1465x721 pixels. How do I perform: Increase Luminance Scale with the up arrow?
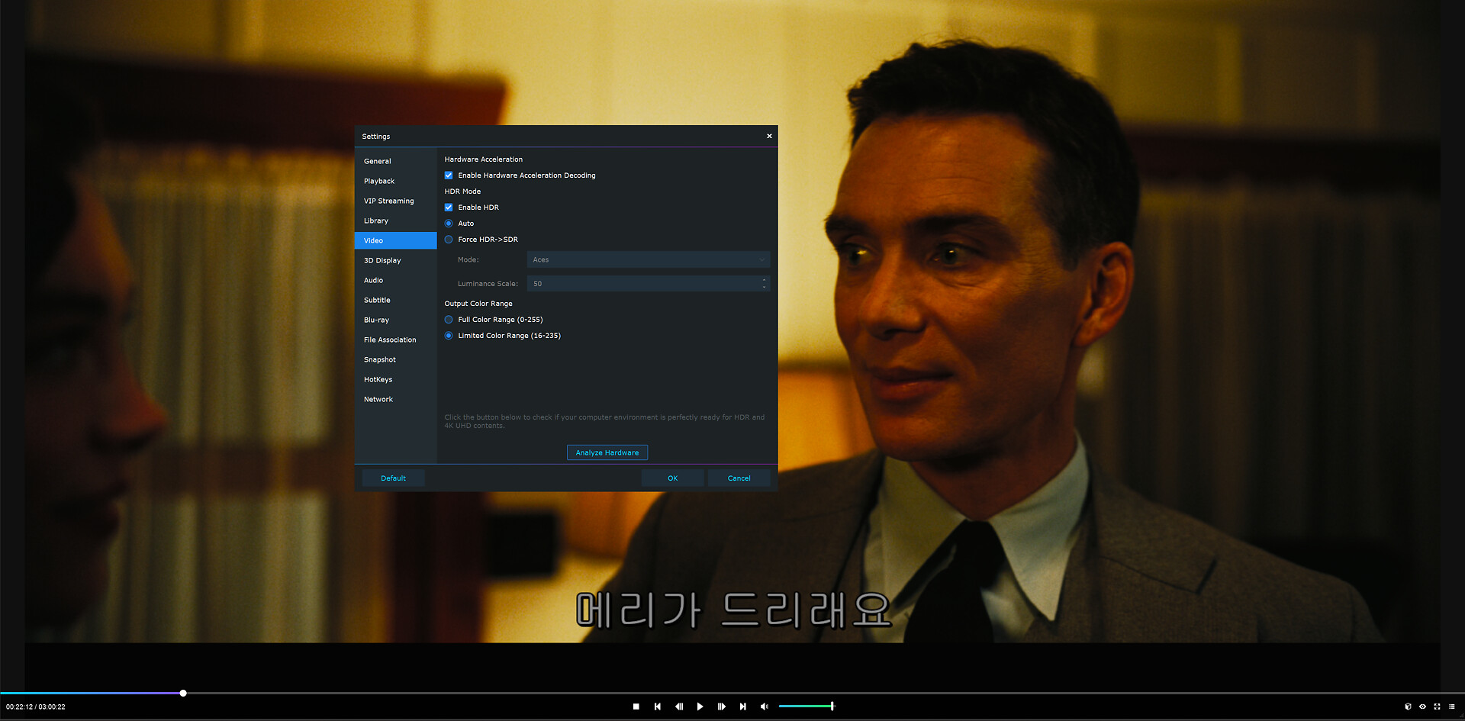point(764,280)
